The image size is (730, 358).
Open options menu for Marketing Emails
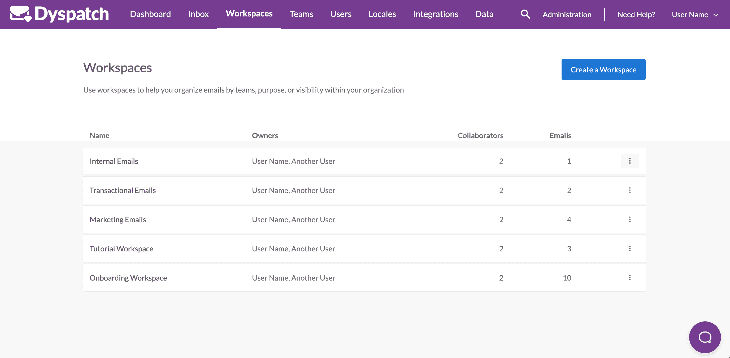[630, 219]
